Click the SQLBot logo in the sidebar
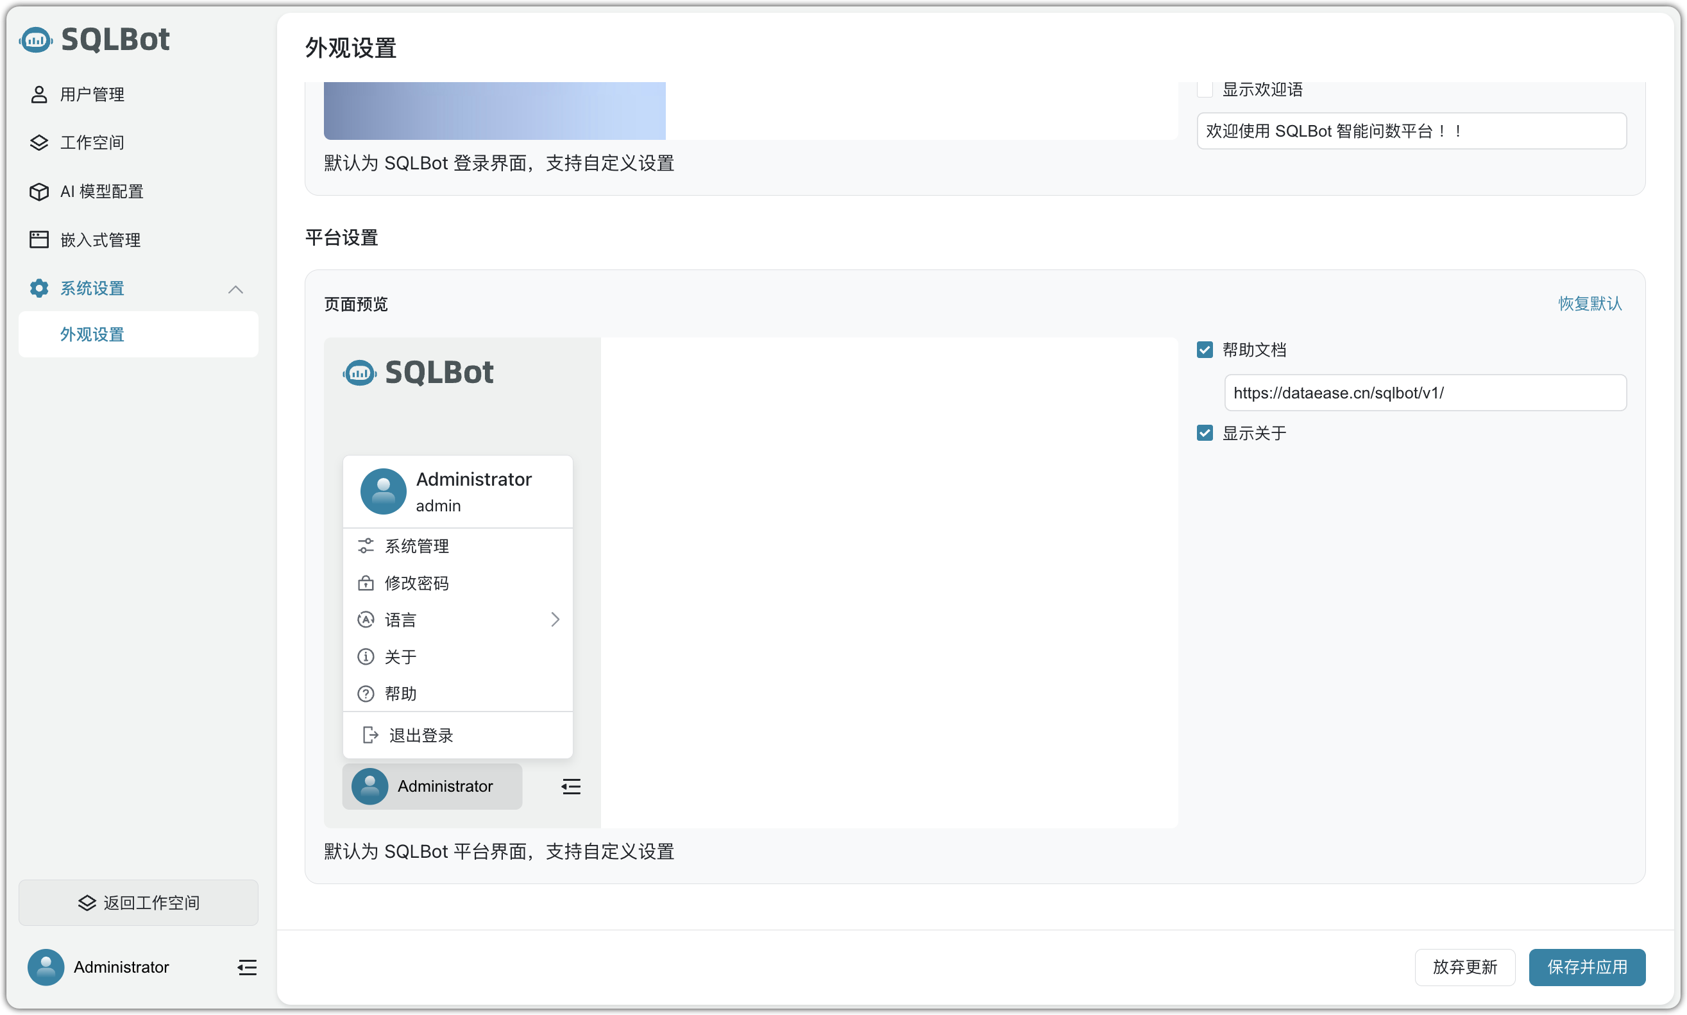 pyautogui.click(x=94, y=40)
